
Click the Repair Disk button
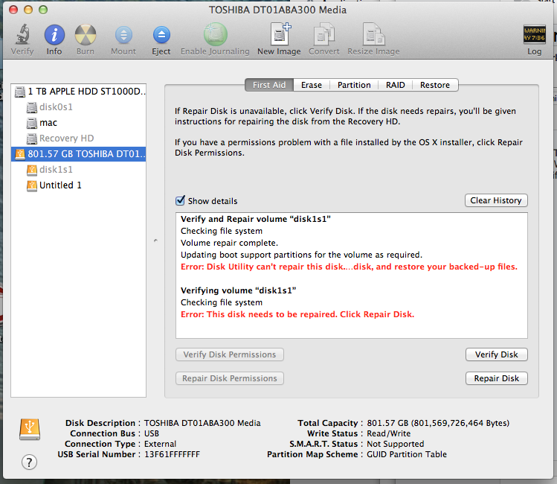496,378
